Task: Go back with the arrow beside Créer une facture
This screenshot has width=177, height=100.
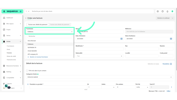Action: click(26, 18)
